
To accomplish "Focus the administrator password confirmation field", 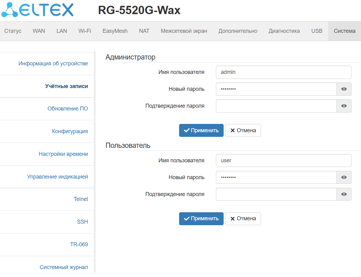I will pyautogui.click(x=276, y=106).
